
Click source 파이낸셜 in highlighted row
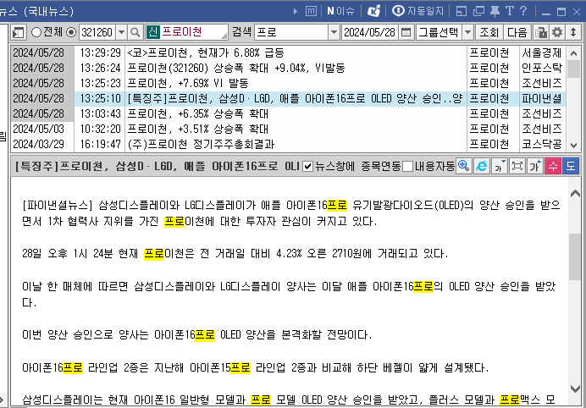click(x=541, y=99)
